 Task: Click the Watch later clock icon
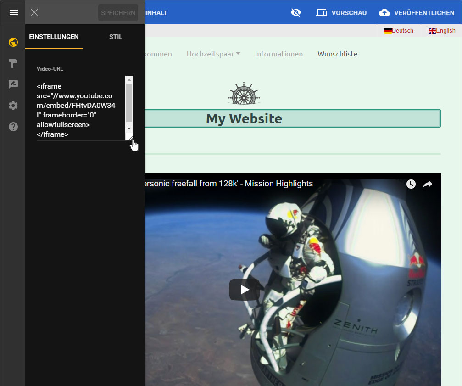point(411,184)
